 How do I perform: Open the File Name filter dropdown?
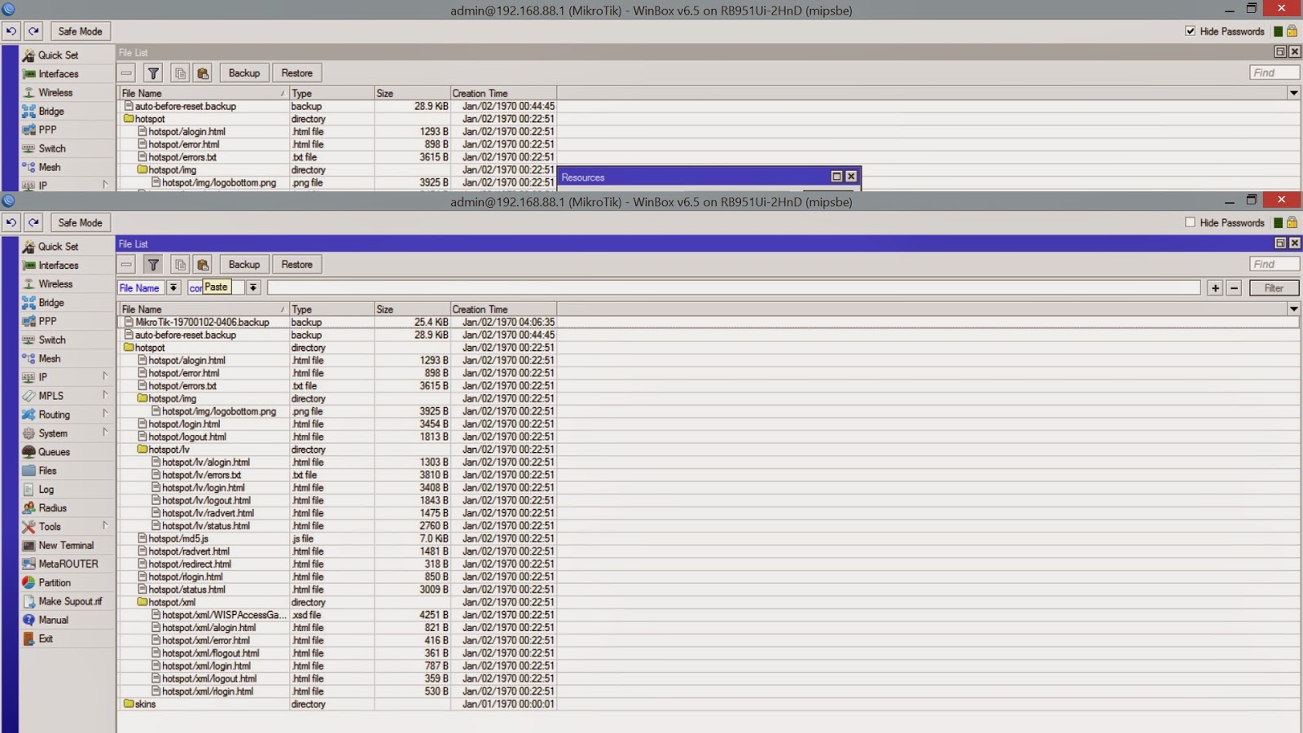173,287
